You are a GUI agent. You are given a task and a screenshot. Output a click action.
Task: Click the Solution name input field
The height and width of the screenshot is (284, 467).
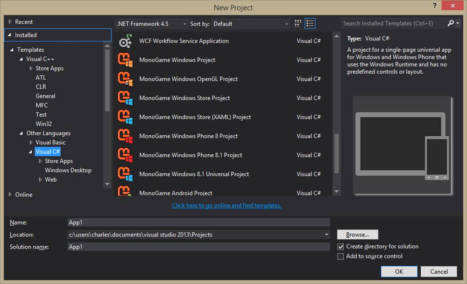pos(198,247)
